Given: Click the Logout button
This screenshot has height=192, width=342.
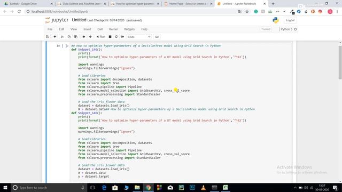Looking at the screenshot, I should click(290, 20).
